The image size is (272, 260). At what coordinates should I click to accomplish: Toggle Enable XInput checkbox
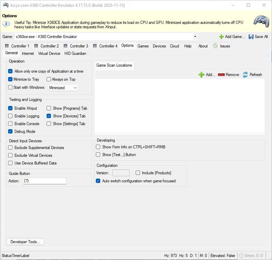coord(10,108)
